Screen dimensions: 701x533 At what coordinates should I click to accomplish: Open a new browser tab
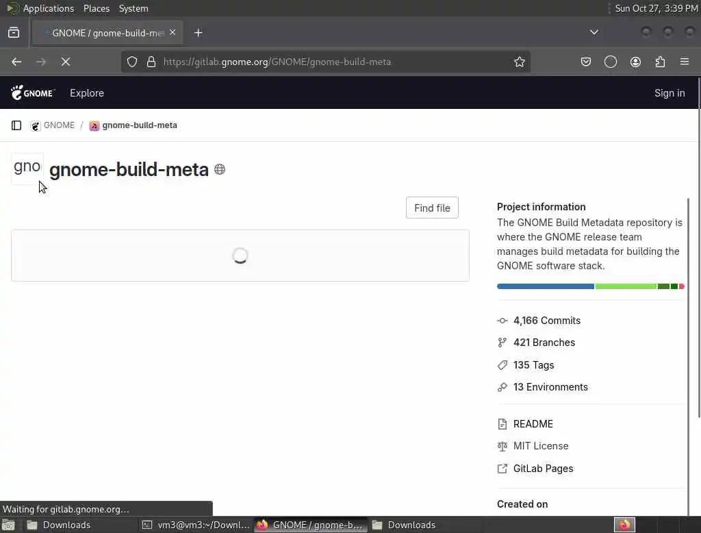198,33
